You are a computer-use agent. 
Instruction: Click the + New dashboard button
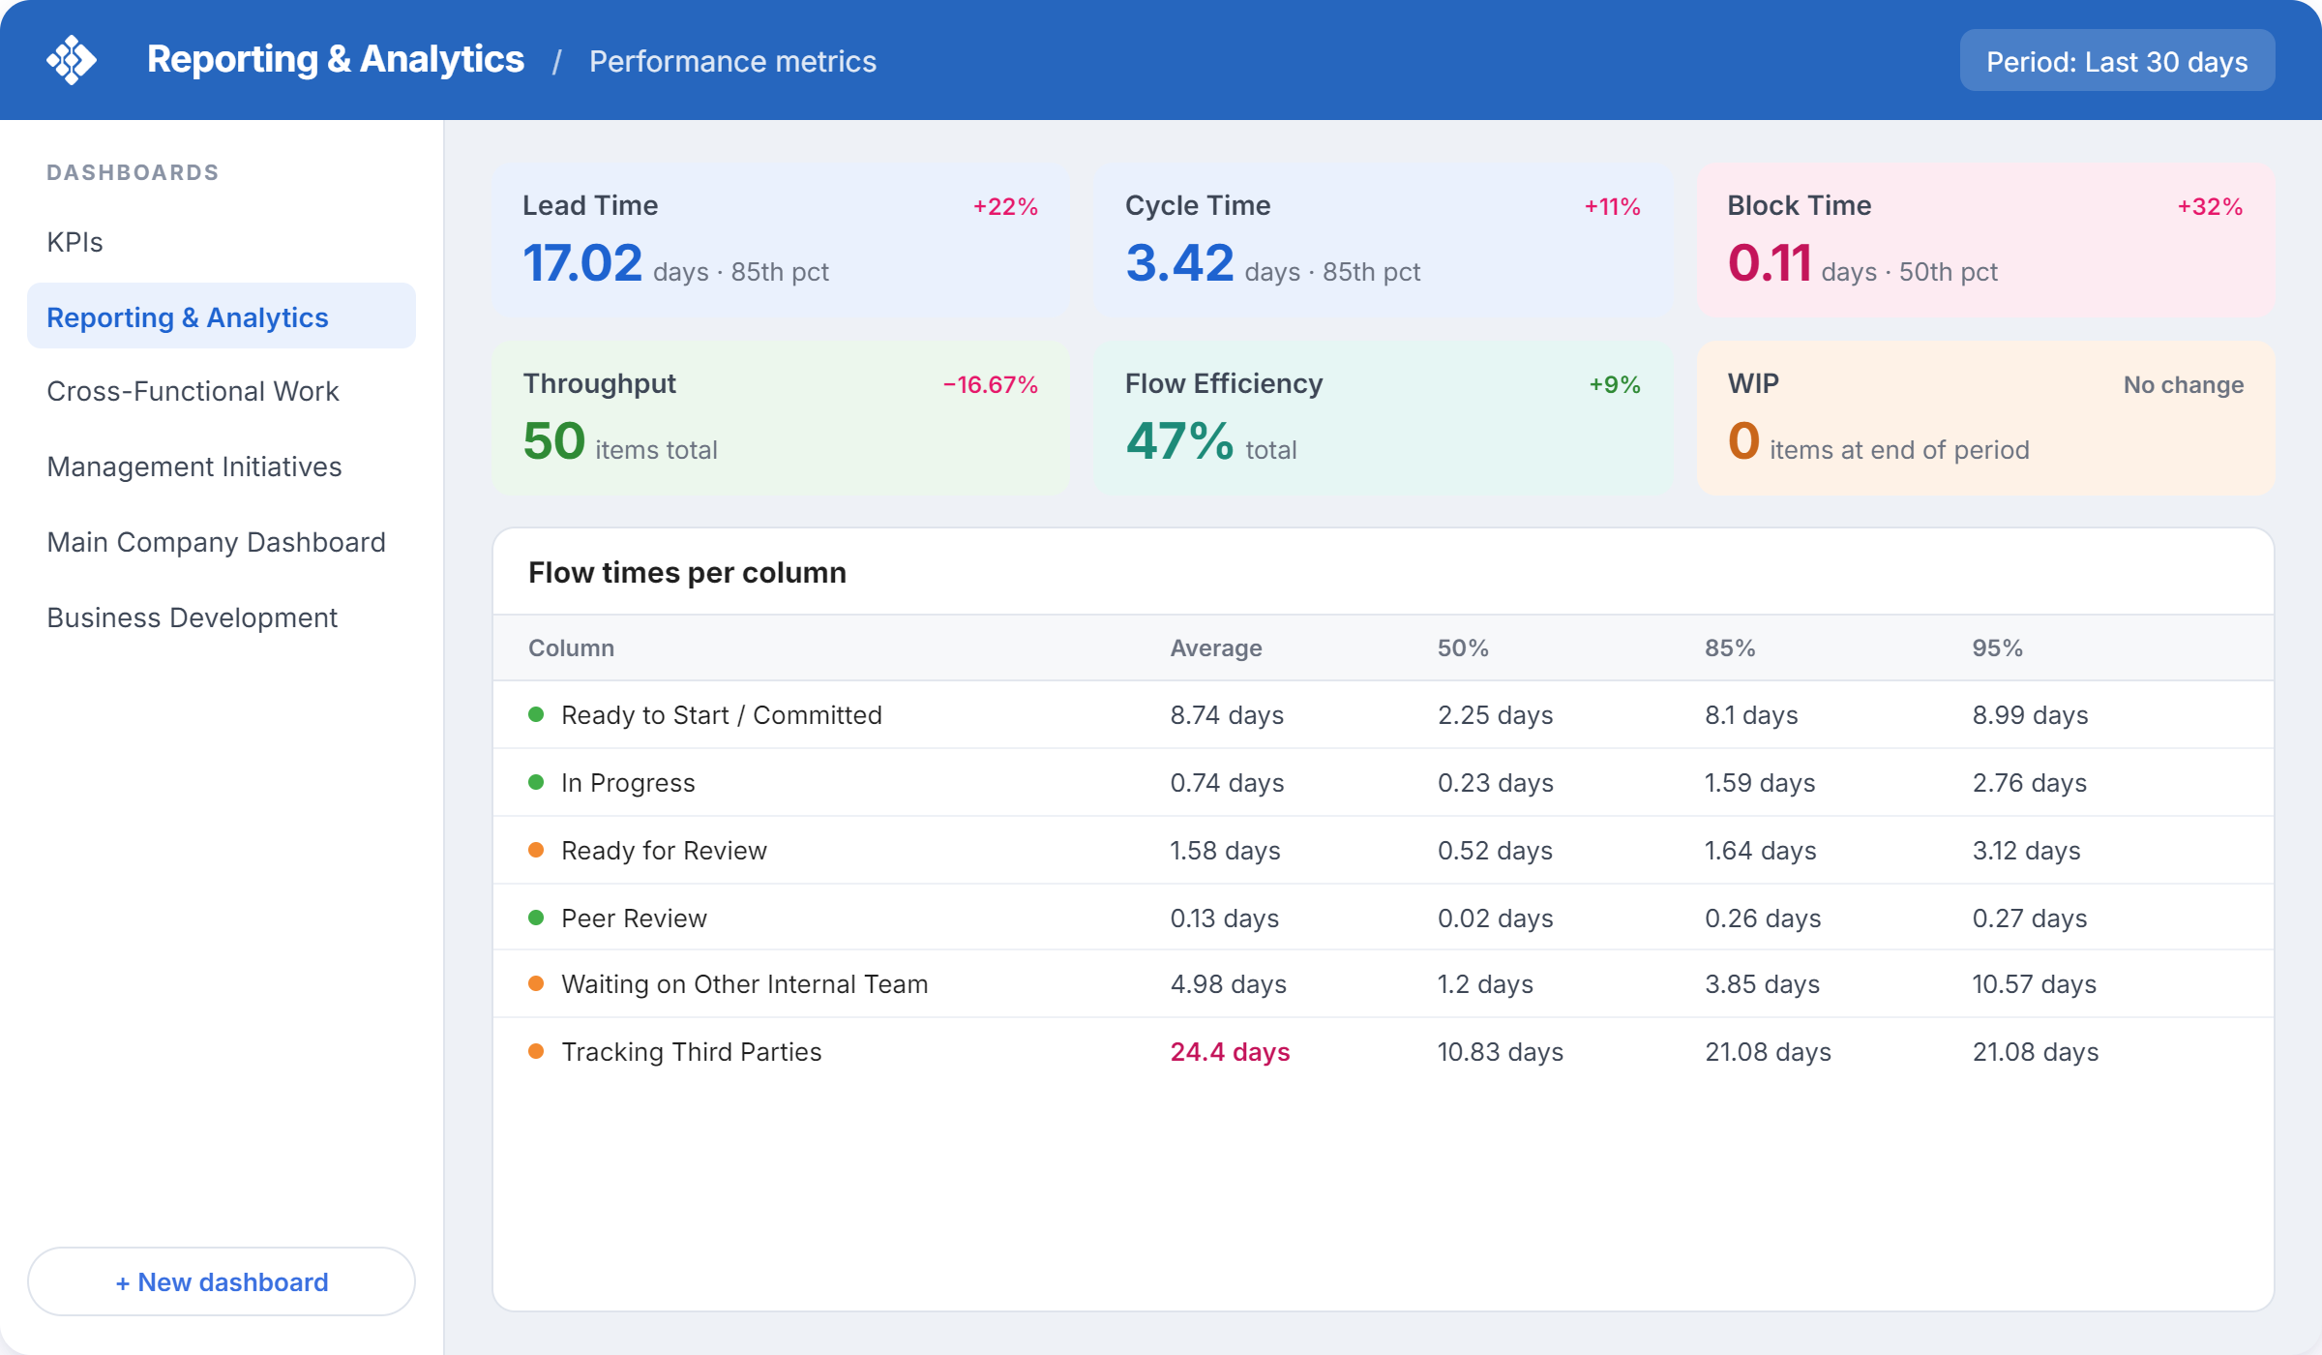tap(222, 1281)
